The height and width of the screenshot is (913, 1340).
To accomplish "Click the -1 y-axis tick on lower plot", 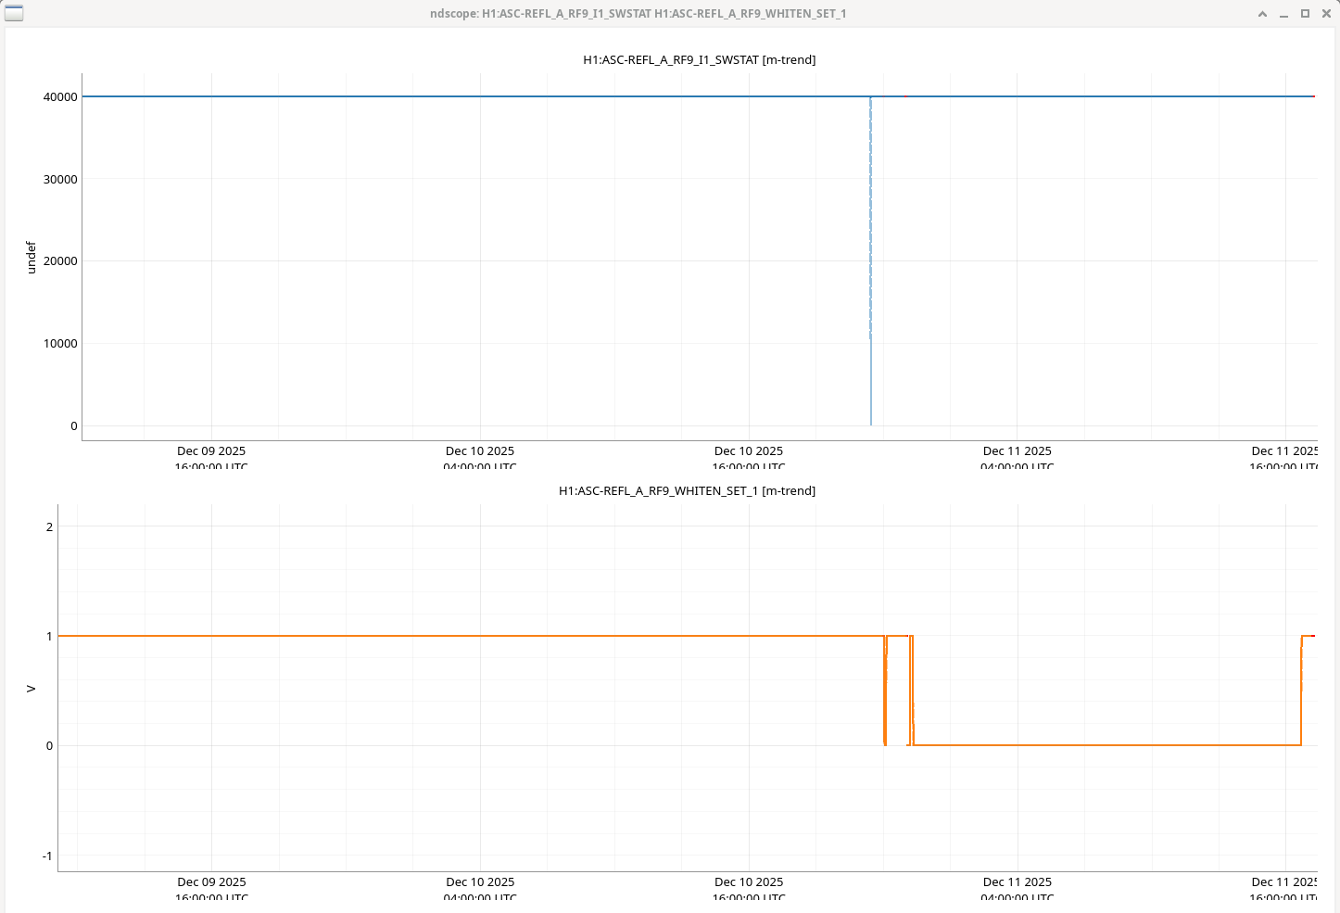I will pos(47,856).
